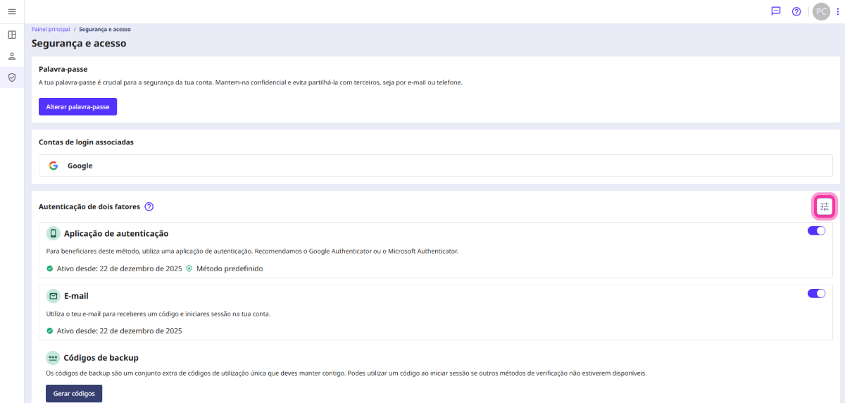This screenshot has height=403, width=845.
Task: Open the hamburger menu
Action: click(12, 11)
